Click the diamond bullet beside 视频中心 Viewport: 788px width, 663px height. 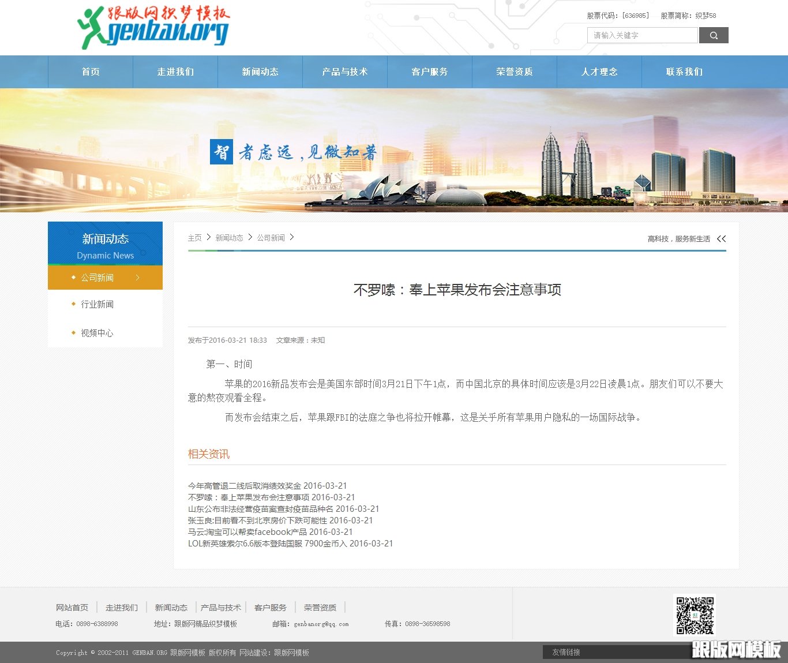click(x=73, y=333)
